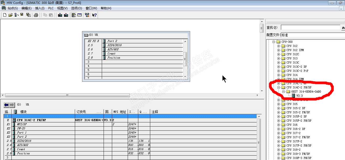Expand the CPU 312 IFM folder

[x=279, y=50]
